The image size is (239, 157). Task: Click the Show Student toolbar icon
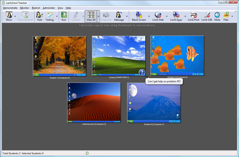click(25, 16)
